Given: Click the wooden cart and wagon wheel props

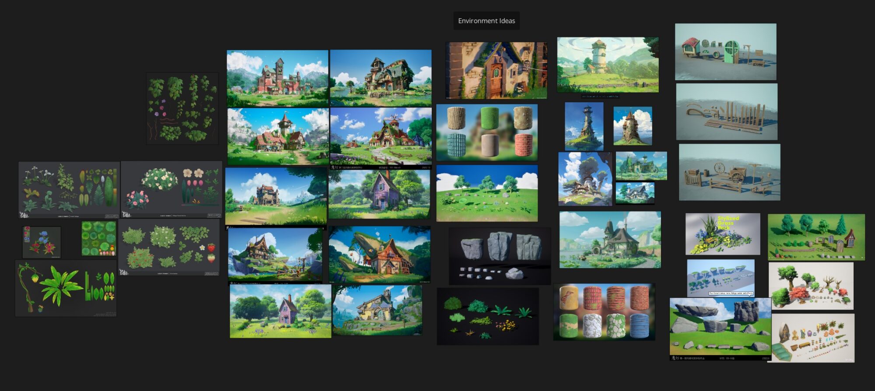Looking at the screenshot, I should pyautogui.click(x=730, y=172).
